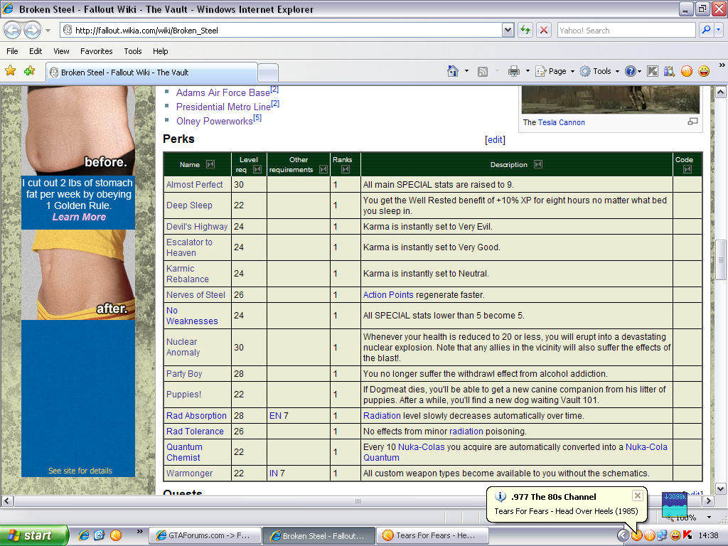Toggle sort on the Description column
The width and height of the screenshot is (728, 546).
[x=538, y=165]
